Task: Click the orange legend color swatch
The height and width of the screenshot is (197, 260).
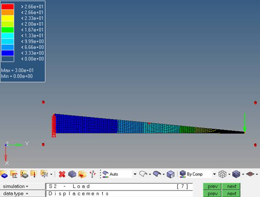Action: 8,12
